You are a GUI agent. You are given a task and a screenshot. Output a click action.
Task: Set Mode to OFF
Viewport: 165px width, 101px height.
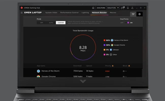[x=42, y=23]
